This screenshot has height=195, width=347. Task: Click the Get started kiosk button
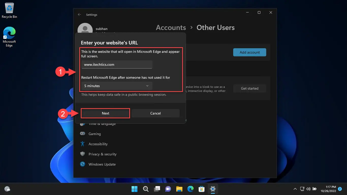pos(249,88)
